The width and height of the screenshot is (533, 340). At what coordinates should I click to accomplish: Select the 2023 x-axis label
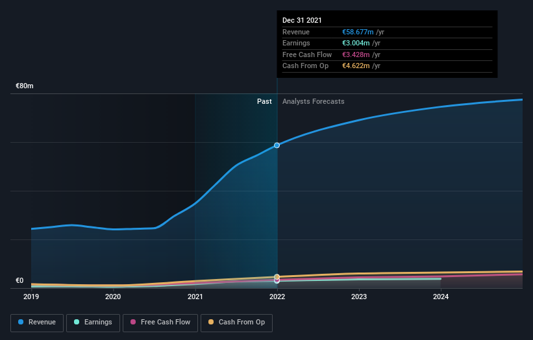click(359, 297)
